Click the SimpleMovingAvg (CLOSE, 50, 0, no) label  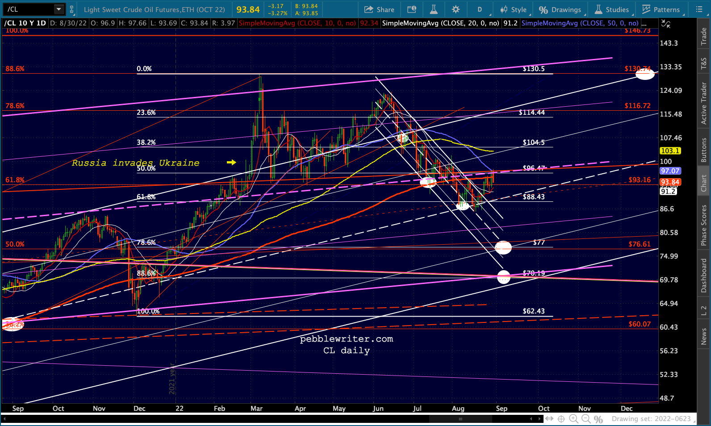pos(580,23)
